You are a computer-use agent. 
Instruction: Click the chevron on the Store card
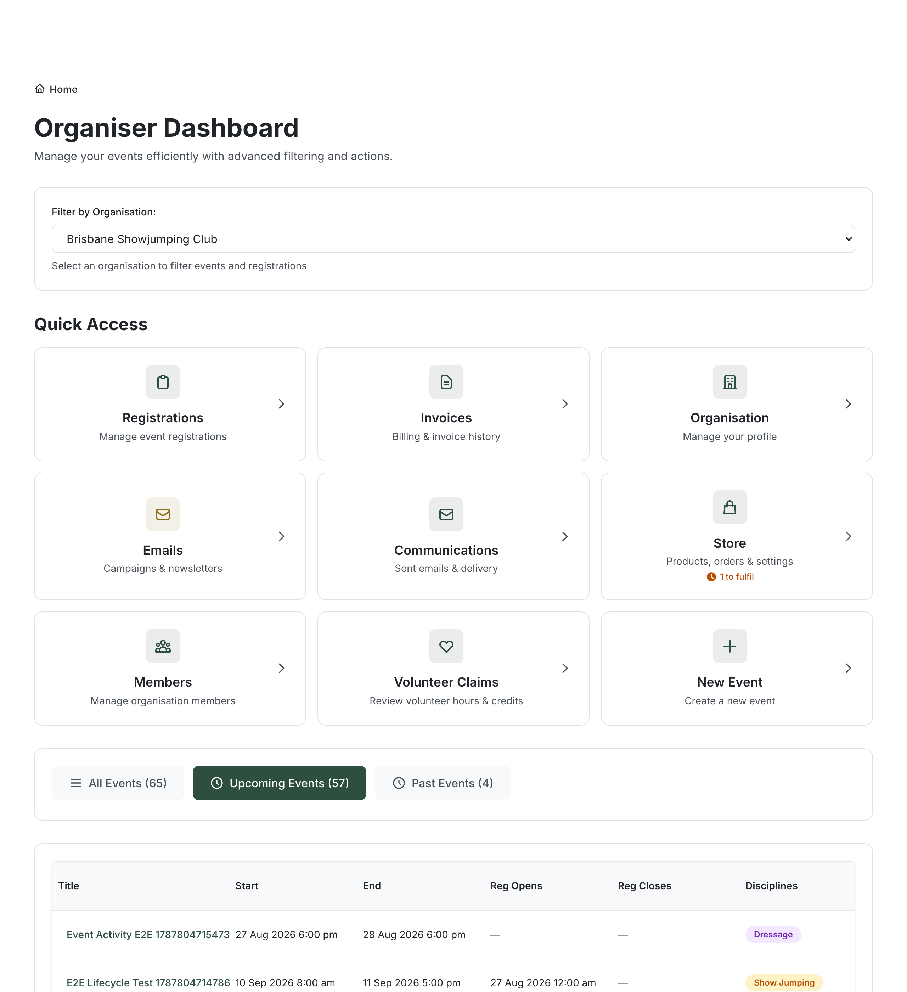tap(848, 536)
